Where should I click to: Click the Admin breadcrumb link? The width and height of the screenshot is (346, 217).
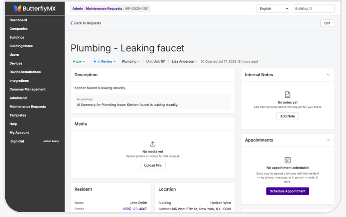[77, 8]
